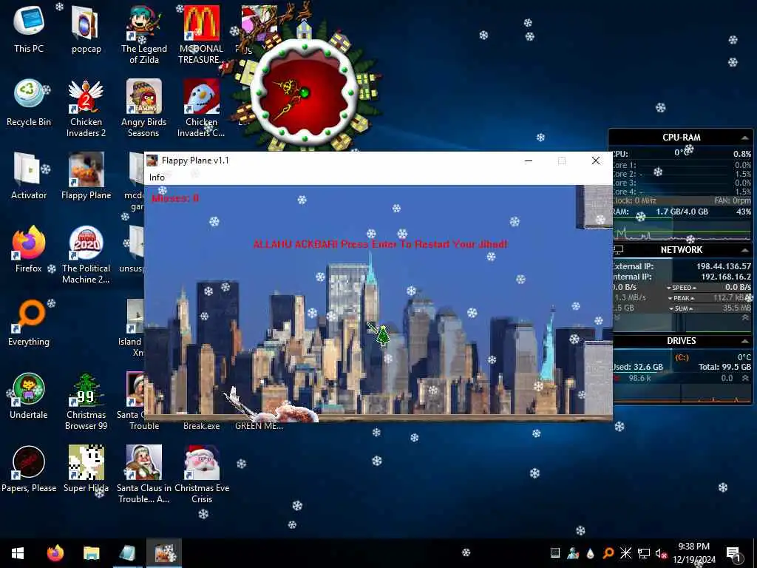Minimize the Flappy Plane window
The height and width of the screenshot is (568, 757).
coord(529,160)
